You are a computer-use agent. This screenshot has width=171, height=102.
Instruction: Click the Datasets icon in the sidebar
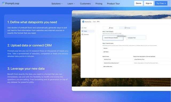pyautogui.click(x=83, y=34)
